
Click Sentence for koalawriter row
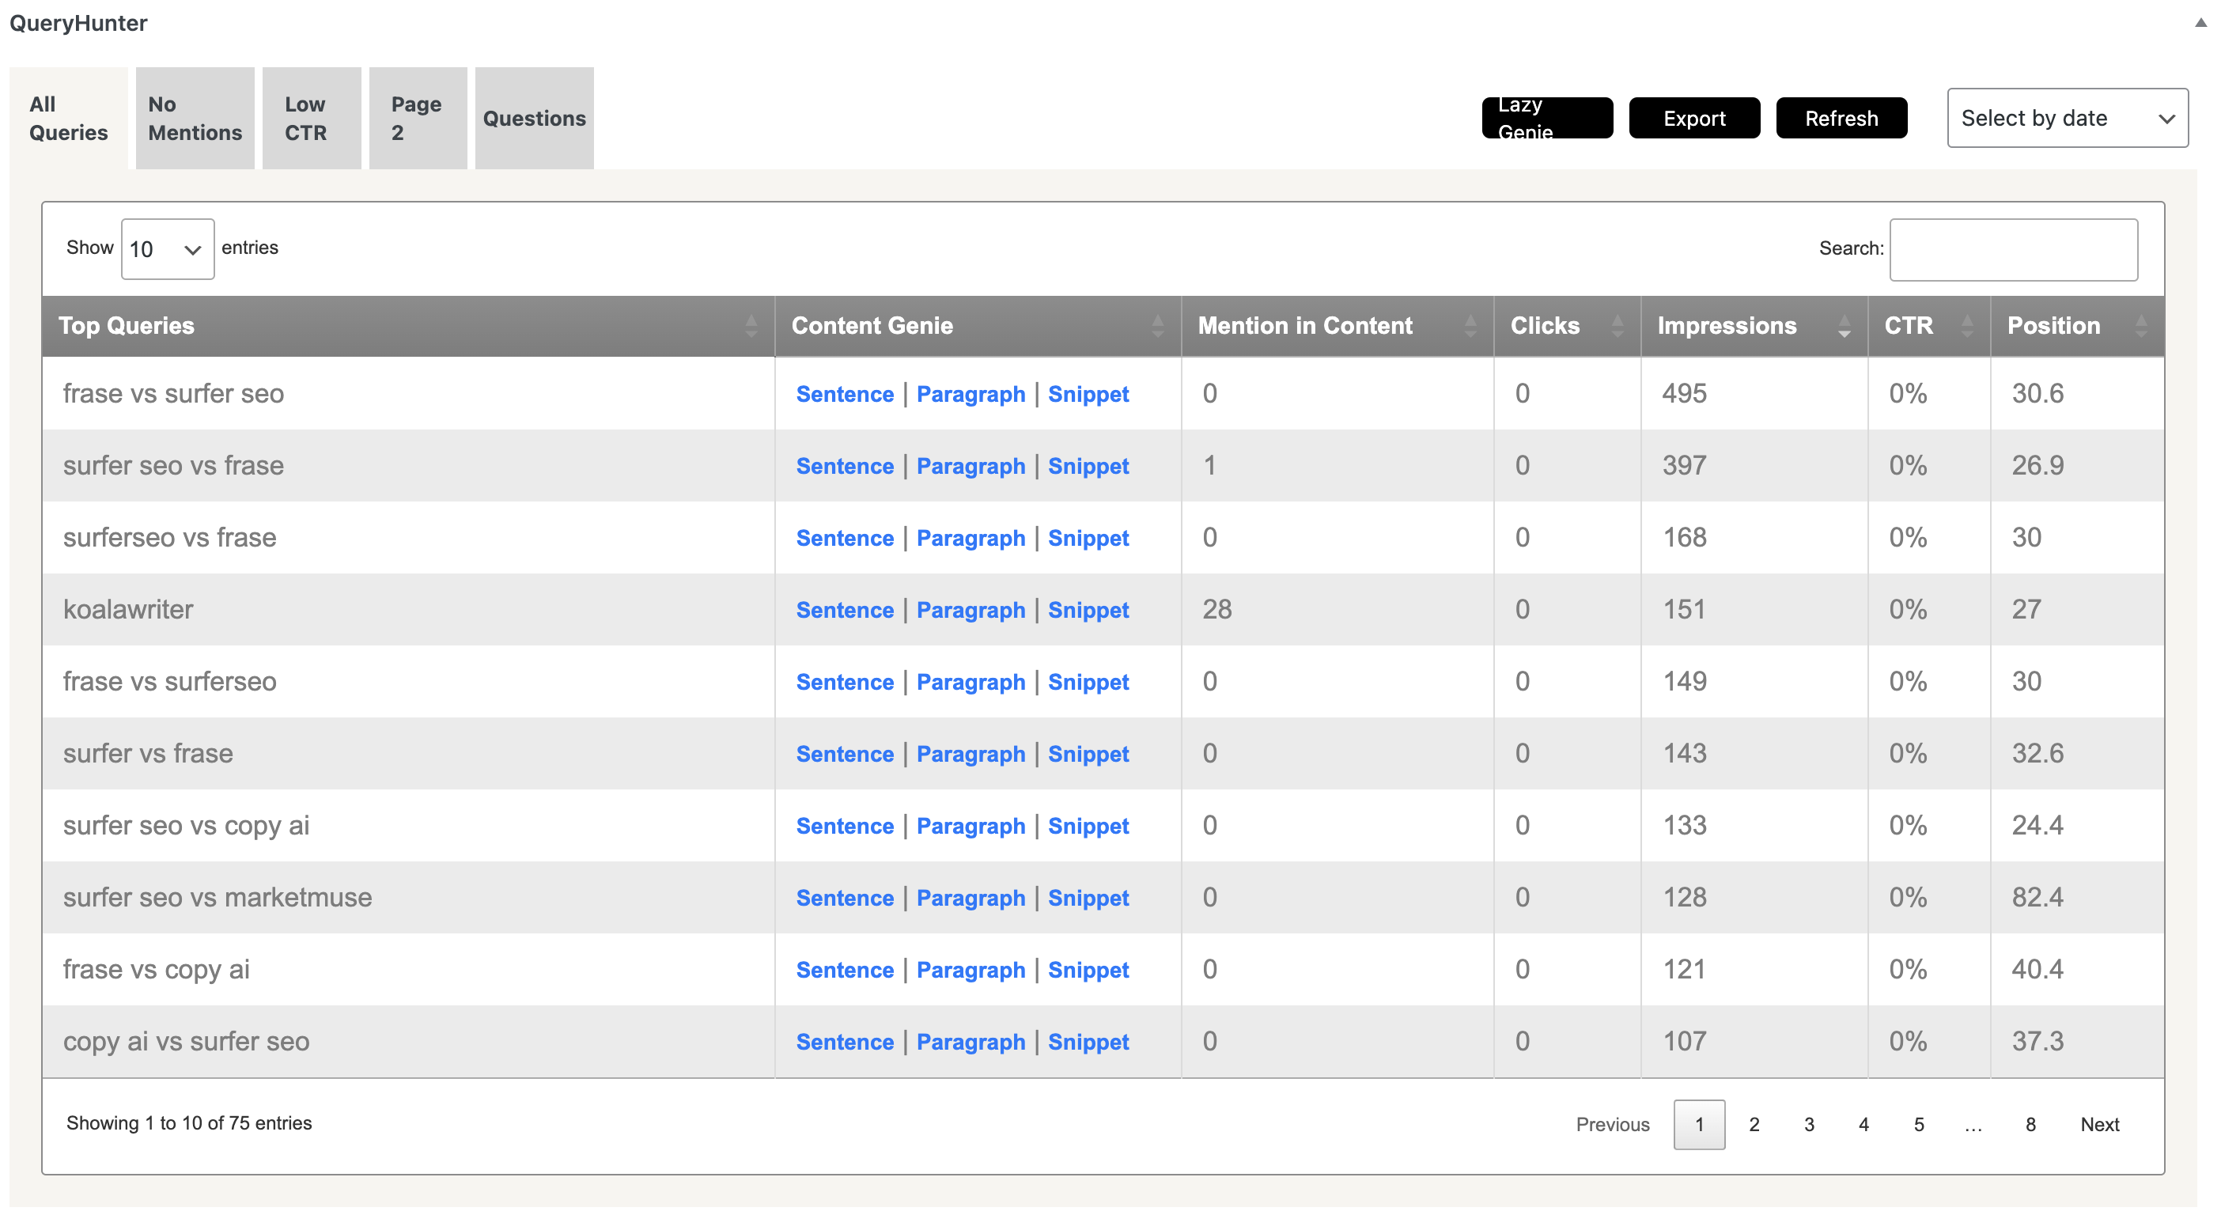845,611
